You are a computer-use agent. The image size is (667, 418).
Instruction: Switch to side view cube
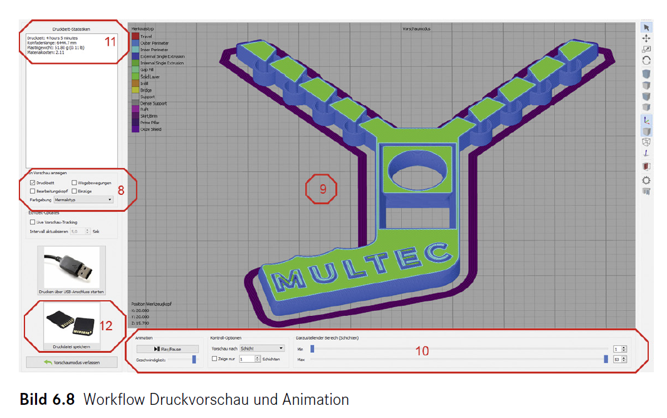pos(646,107)
